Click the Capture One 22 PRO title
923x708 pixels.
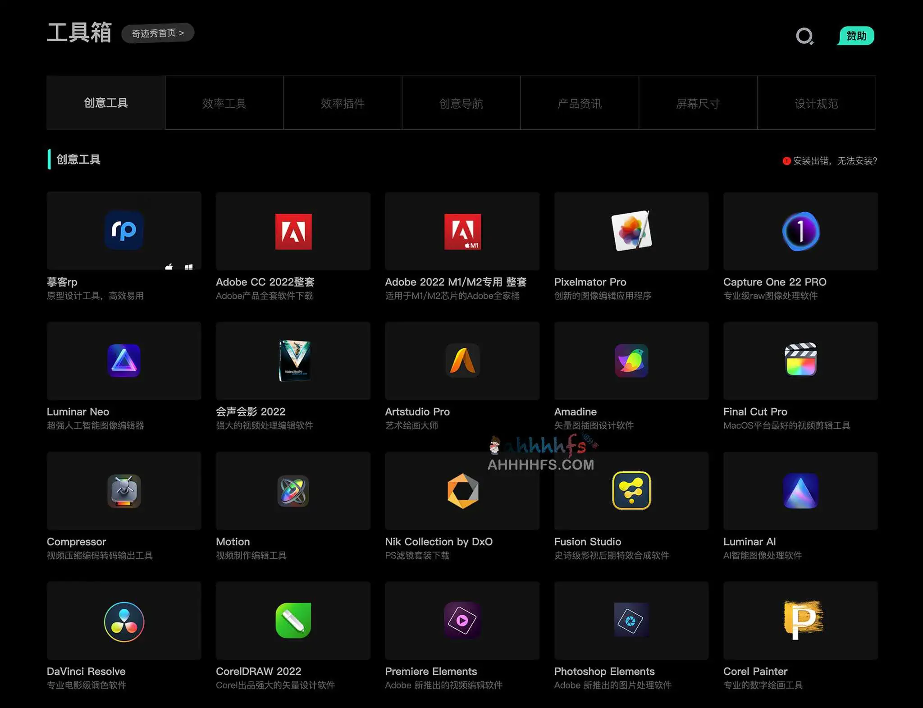pyautogui.click(x=775, y=282)
